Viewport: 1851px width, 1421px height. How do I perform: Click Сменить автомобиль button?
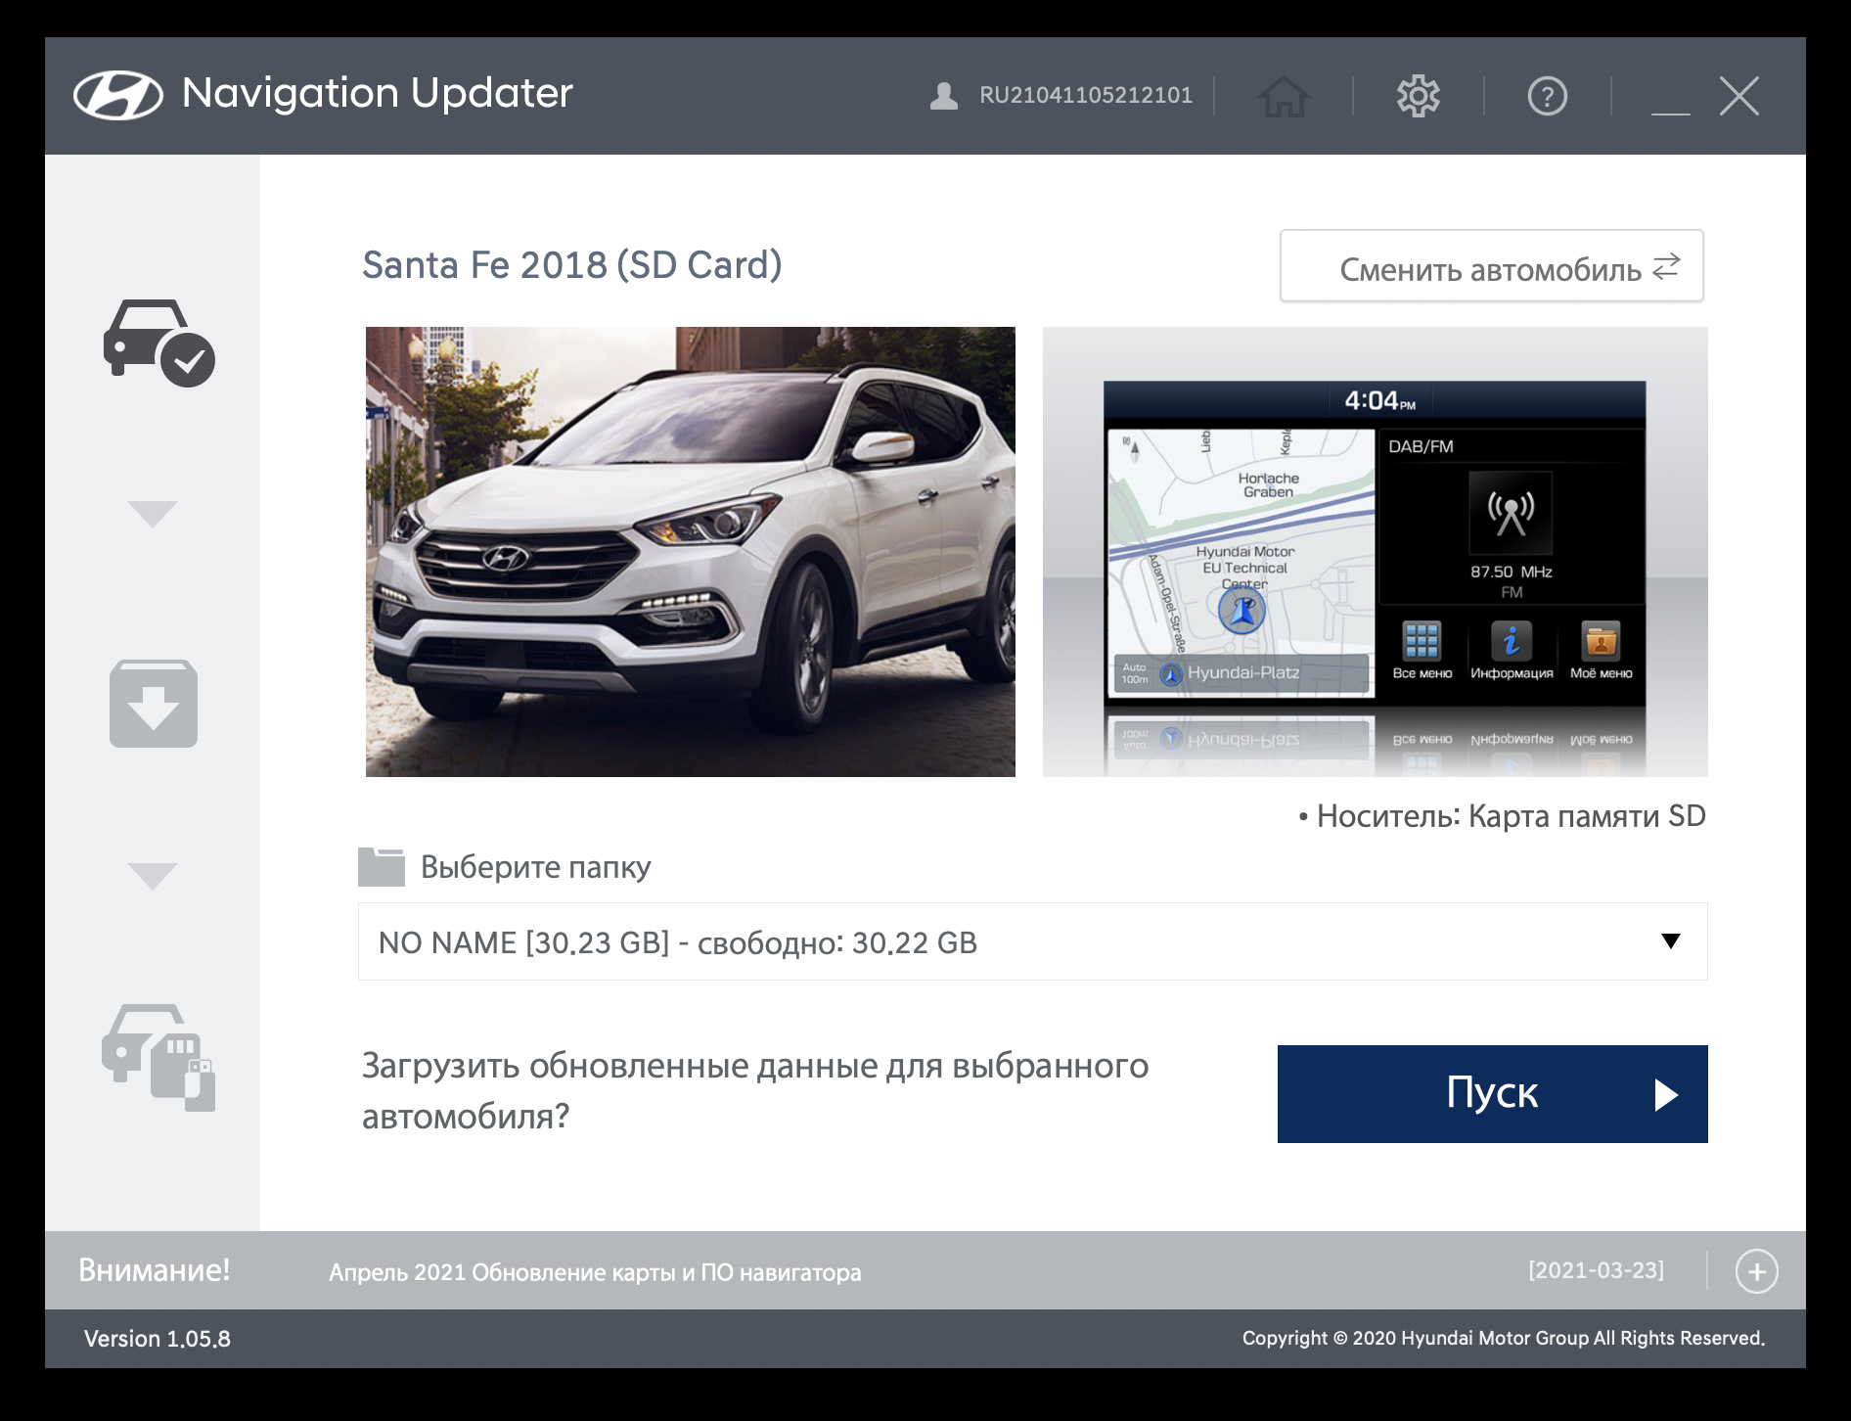point(1491,266)
